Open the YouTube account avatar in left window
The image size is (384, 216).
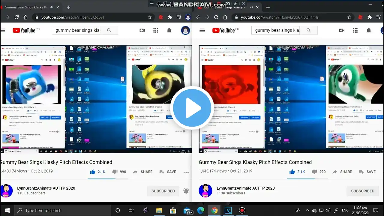coord(185,30)
